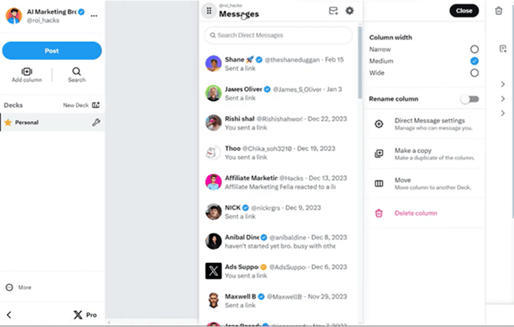The height and width of the screenshot is (327, 514).
Task: Click the New Deck icon
Action: (96, 105)
